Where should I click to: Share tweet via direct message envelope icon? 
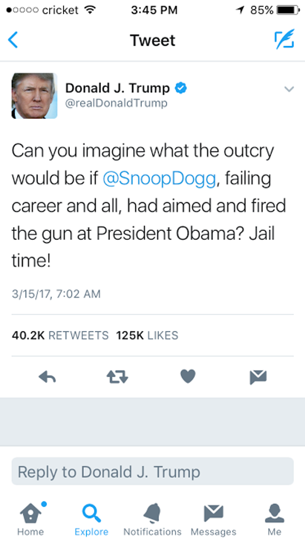258,377
